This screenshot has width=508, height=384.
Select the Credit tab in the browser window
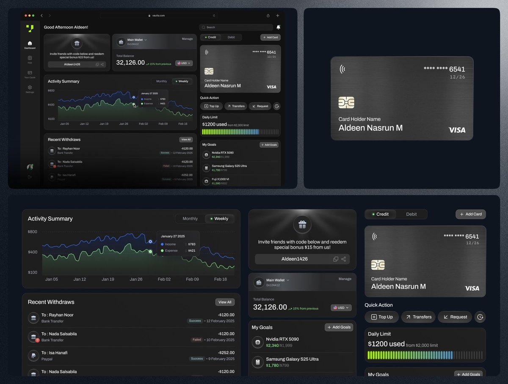pos(210,37)
